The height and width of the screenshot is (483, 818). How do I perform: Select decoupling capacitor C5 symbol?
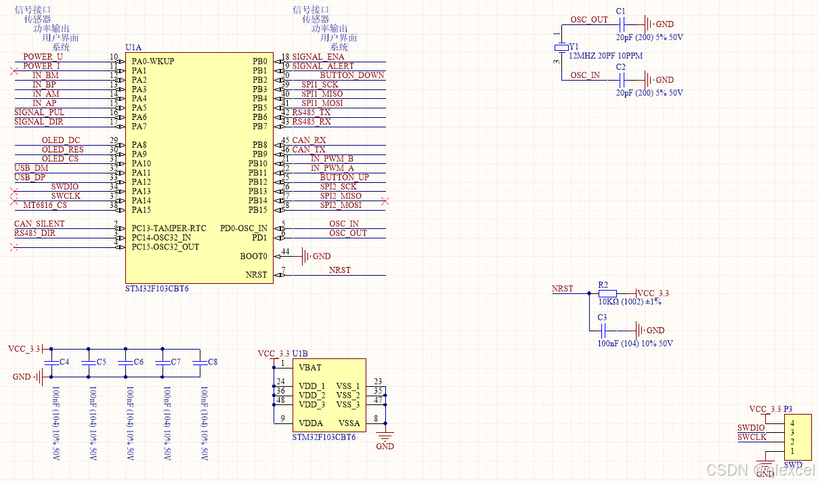89,362
